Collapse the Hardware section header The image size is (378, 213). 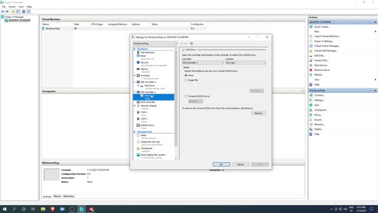[135, 49]
